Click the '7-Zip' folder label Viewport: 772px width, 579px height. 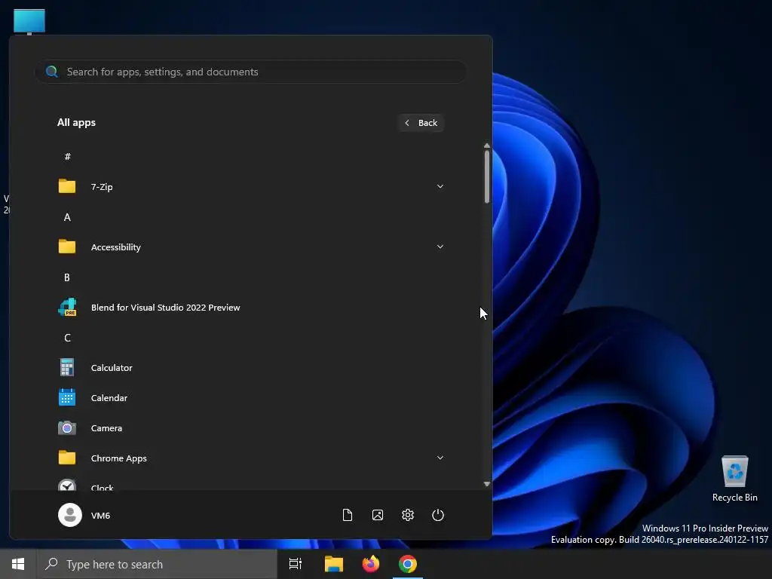pos(102,187)
